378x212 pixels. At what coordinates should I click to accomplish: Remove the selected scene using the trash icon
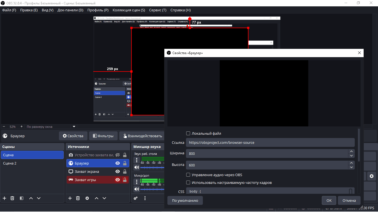point(12,198)
